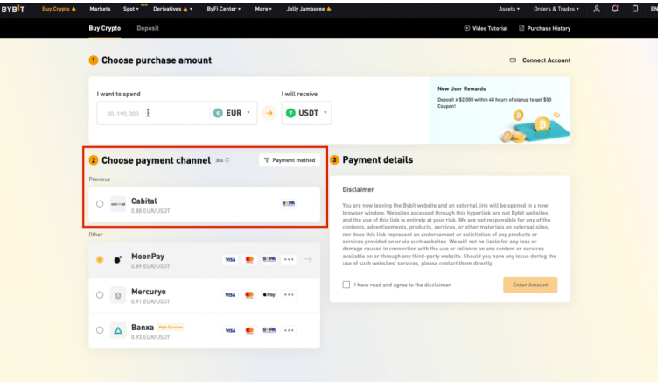Open the USDT receive currency dropdown
The width and height of the screenshot is (664, 388).
pos(306,113)
